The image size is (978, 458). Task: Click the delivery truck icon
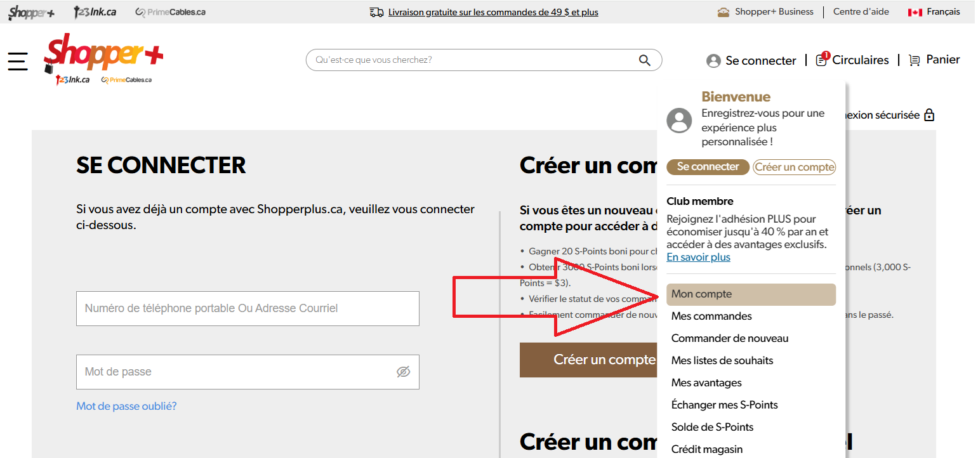[376, 12]
